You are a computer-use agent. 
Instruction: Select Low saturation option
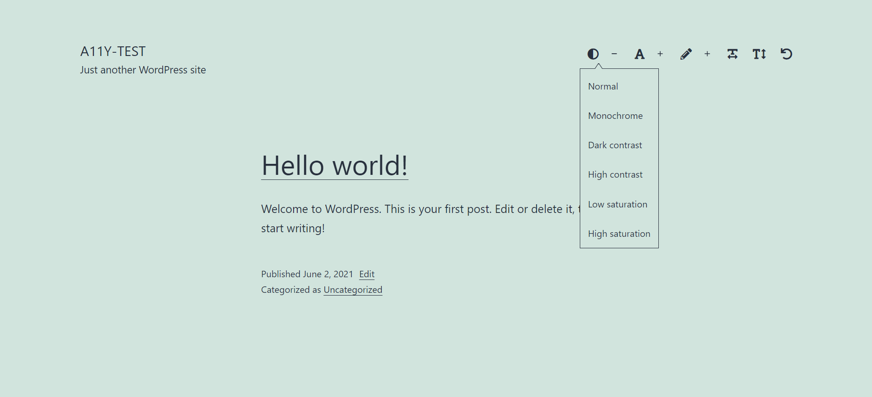pyautogui.click(x=619, y=204)
